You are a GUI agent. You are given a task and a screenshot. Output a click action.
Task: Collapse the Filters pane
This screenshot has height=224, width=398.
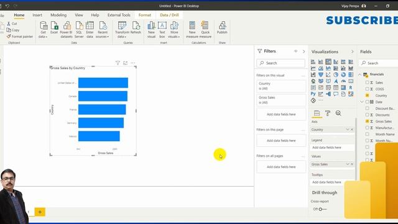(303, 51)
